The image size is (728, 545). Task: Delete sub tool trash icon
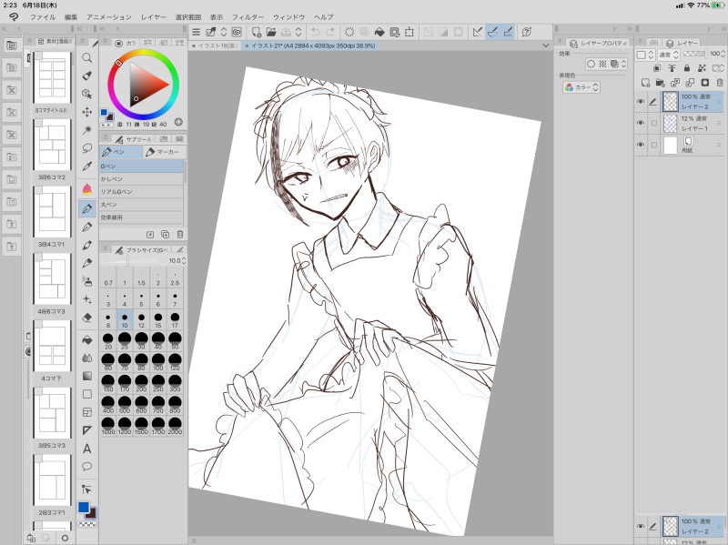click(x=180, y=235)
